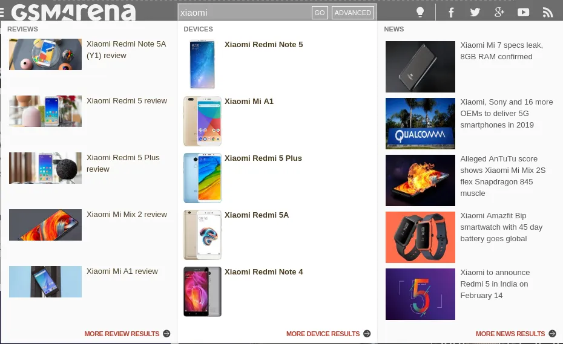Click Redmi Note 5 phone image

[x=203, y=64]
